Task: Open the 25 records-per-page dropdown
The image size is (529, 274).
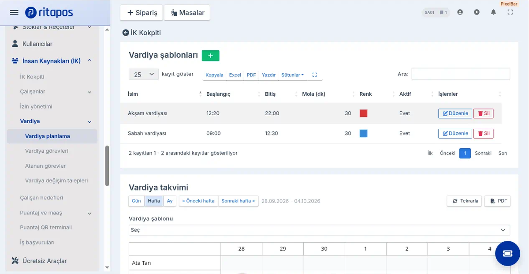Action: click(144, 75)
